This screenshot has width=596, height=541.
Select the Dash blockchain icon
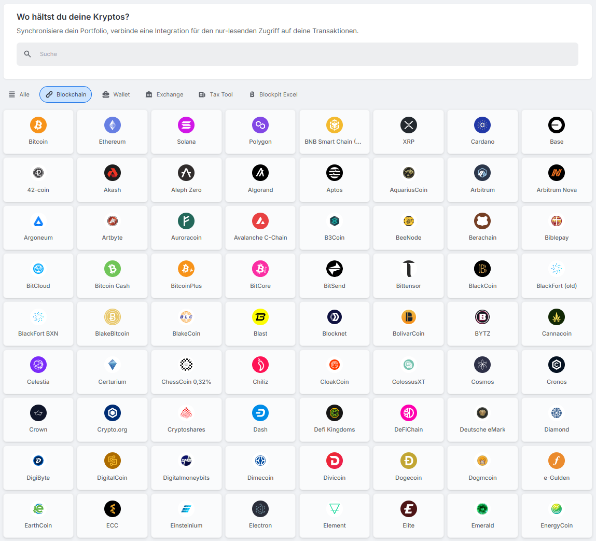point(260,413)
